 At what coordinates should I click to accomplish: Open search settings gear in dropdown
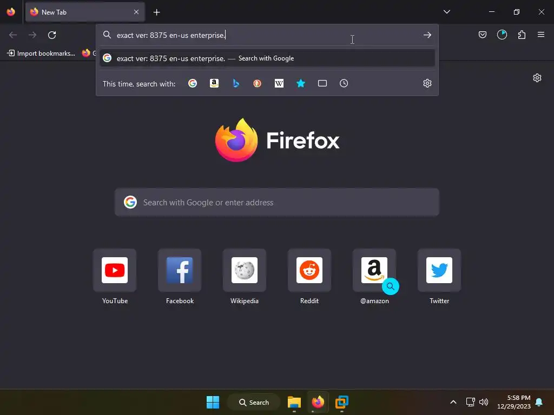coord(427,83)
